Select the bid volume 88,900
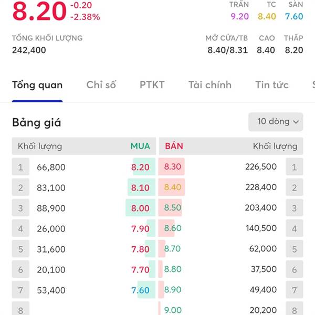 51,208
